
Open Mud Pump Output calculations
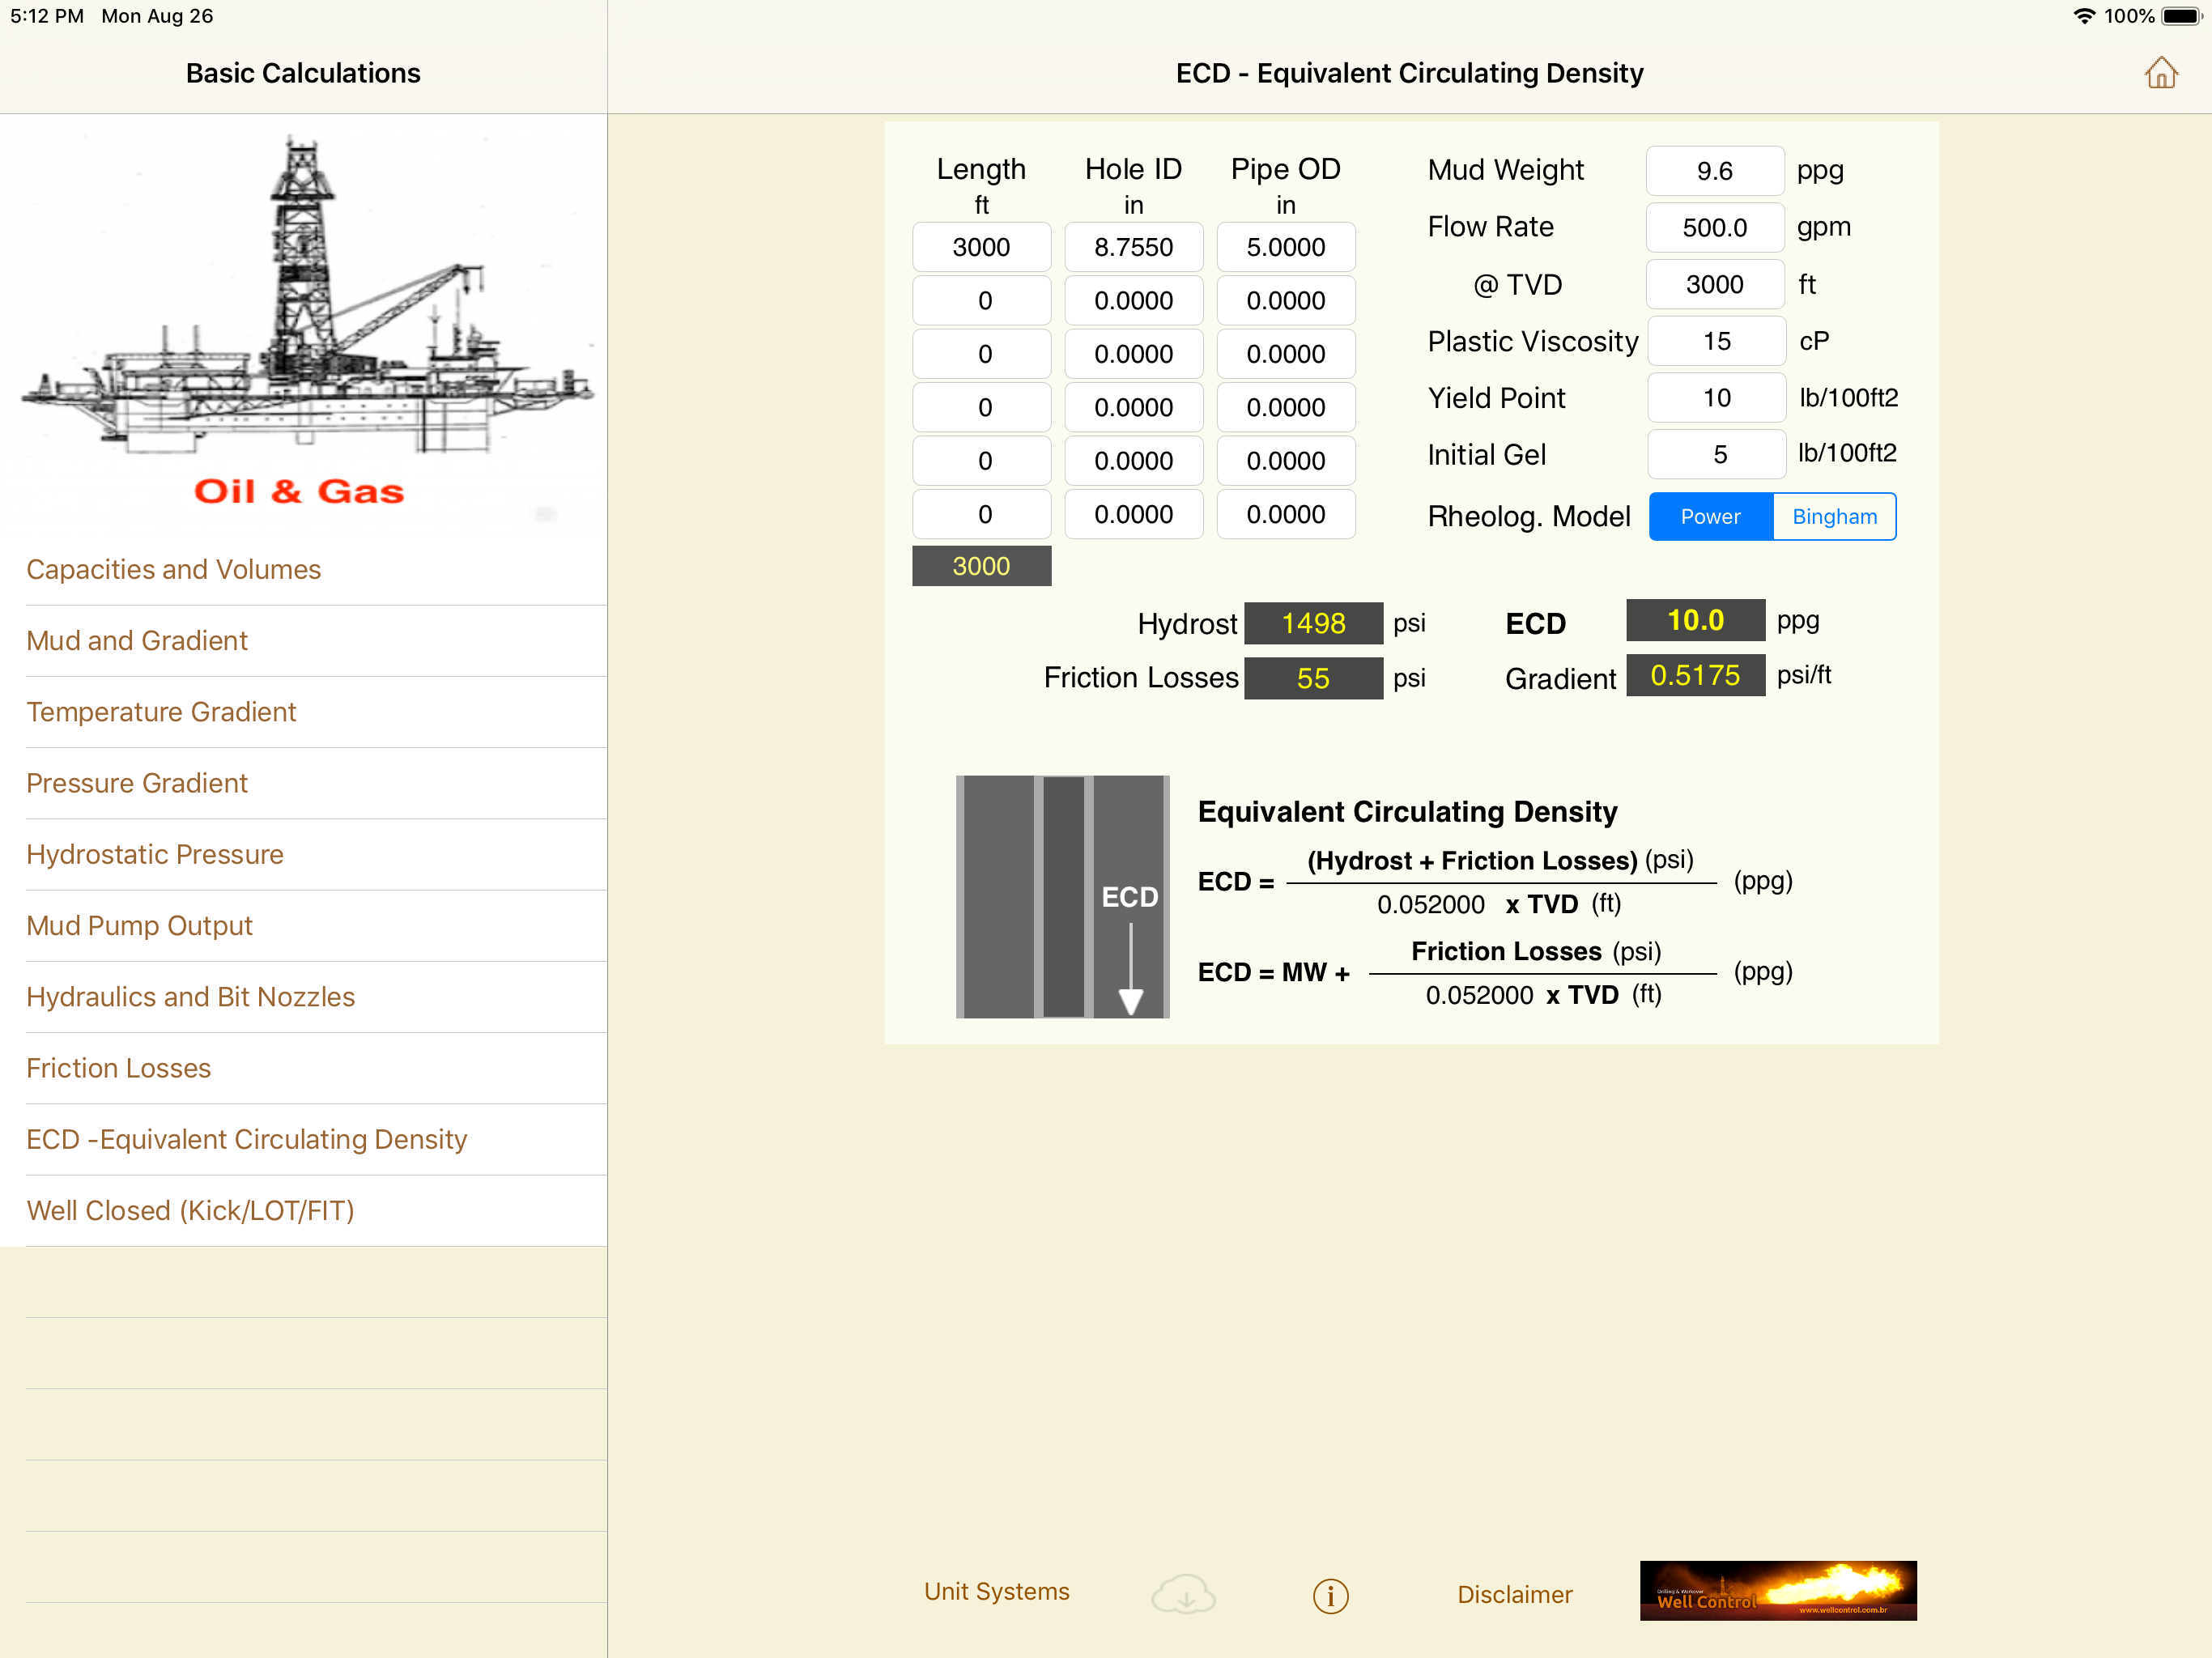(x=139, y=926)
